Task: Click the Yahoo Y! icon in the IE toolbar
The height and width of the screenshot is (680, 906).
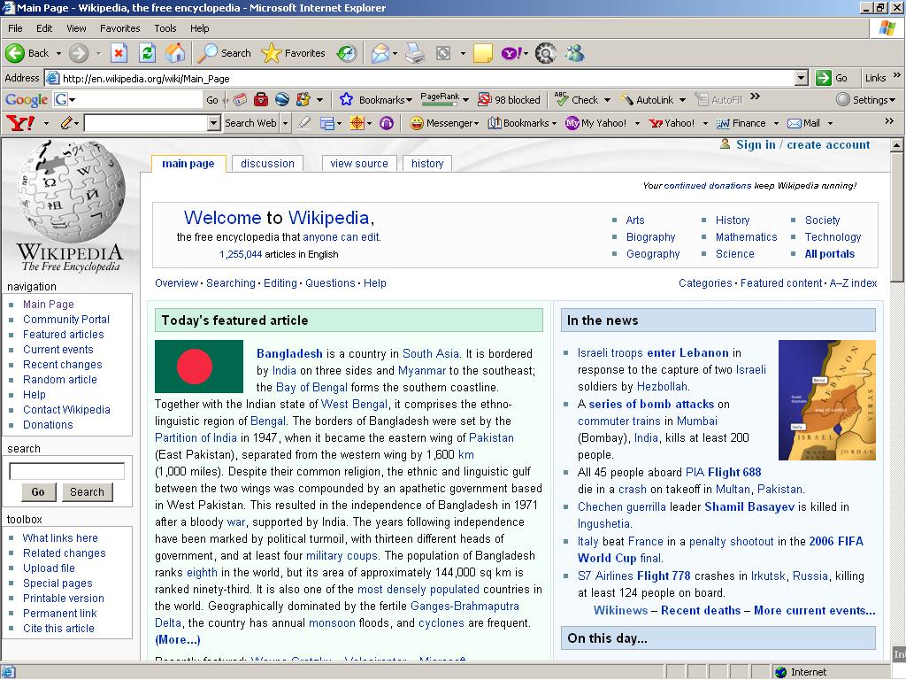Action: 511,53
